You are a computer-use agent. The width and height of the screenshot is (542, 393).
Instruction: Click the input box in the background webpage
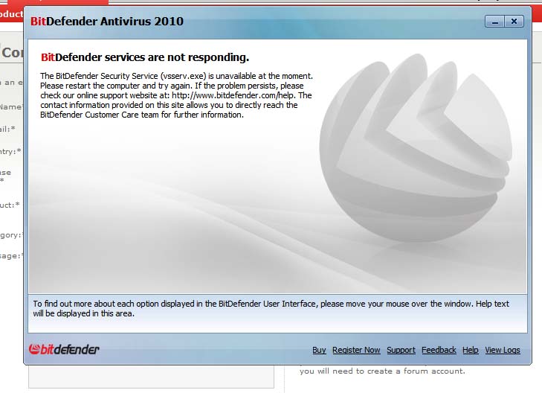[x=151, y=377]
